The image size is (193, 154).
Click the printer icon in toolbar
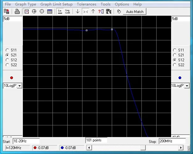17,11
